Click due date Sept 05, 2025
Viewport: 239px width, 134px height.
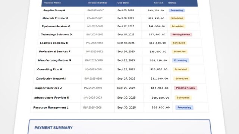(126, 10)
